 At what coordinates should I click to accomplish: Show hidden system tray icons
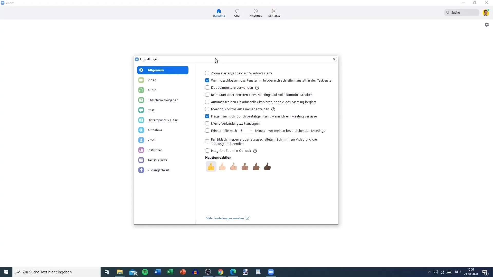[x=429, y=272]
